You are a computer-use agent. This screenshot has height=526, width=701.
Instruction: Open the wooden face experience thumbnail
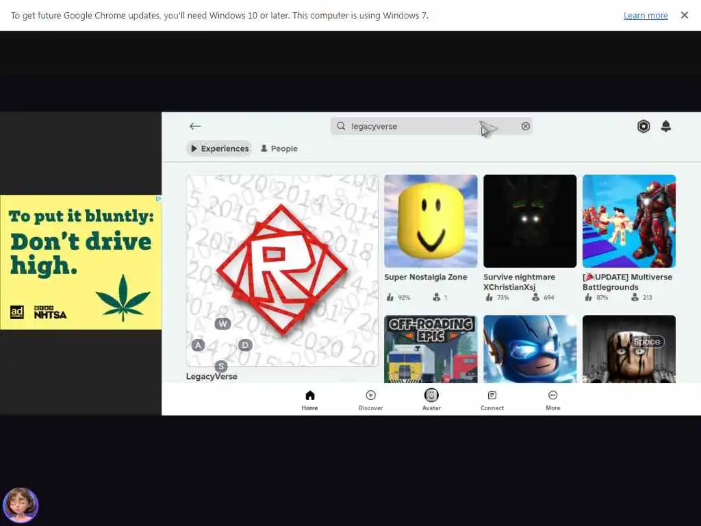(629, 349)
